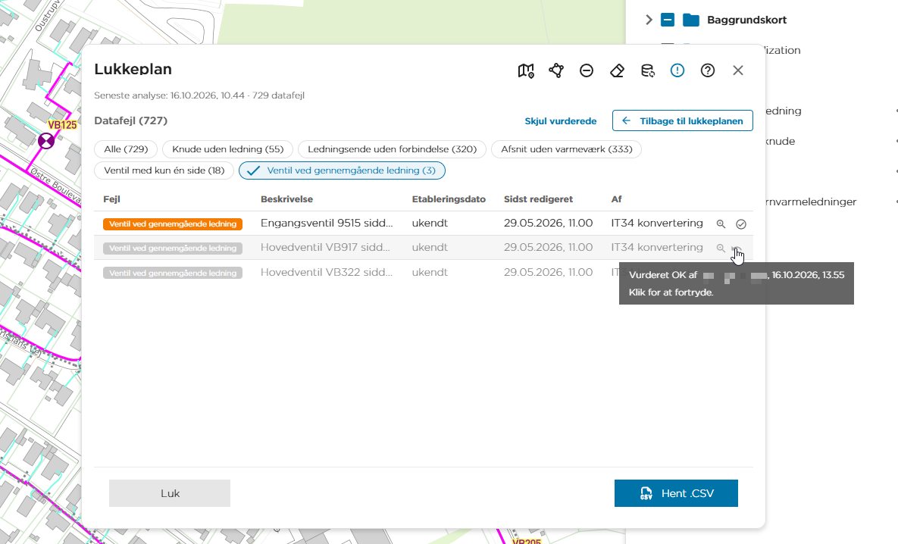The image size is (898, 544).
Task: Click the Af column header
Action: click(616, 199)
